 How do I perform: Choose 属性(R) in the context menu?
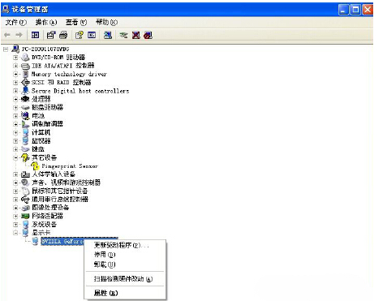(x=125, y=293)
